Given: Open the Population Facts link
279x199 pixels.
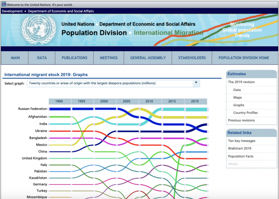Looking at the screenshot, I should coord(241,156).
